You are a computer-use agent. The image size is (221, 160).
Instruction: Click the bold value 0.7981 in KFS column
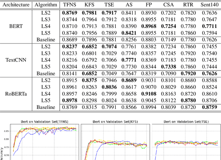[x=90, y=13]
